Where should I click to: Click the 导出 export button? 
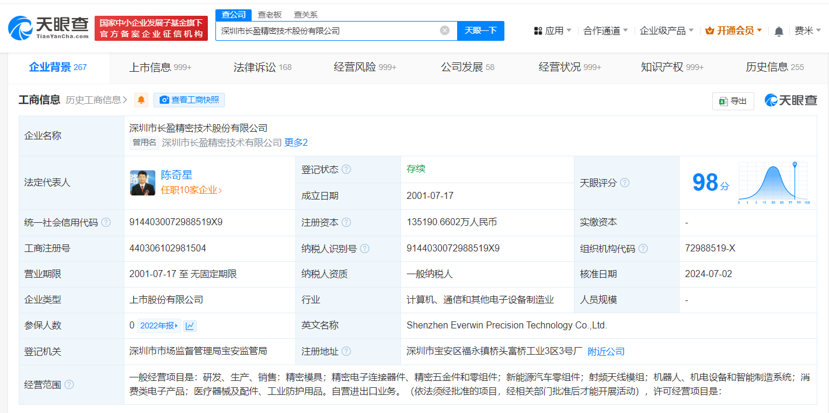(733, 101)
